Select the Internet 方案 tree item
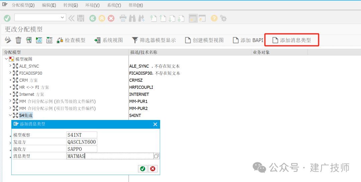 (31, 94)
